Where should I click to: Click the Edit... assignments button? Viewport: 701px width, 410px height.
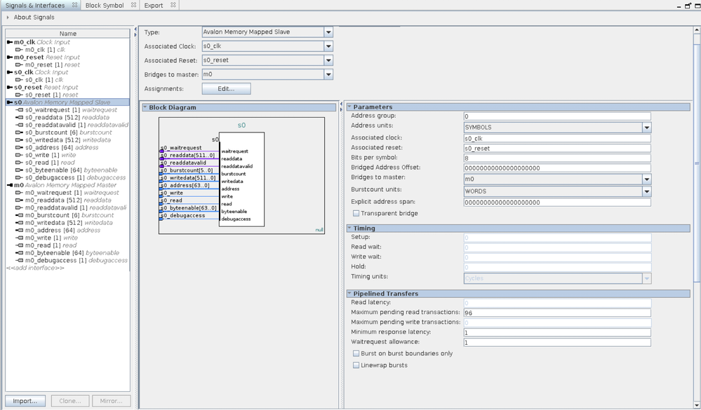(x=226, y=89)
